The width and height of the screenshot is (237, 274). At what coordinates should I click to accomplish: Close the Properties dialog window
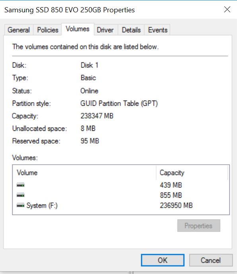(227, 10)
